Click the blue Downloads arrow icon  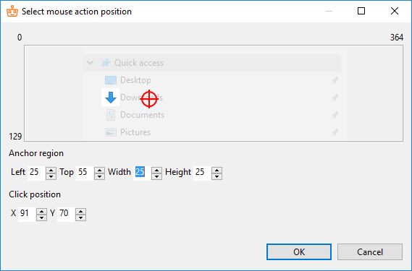click(x=111, y=98)
